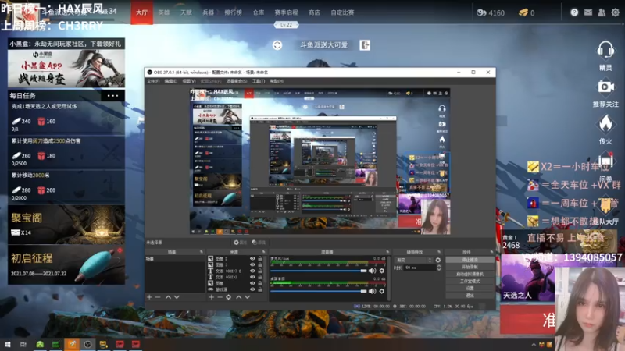Mute the 桌面音频 audio channel
Viewport: 625px width, 351px height.
pyautogui.click(x=373, y=291)
